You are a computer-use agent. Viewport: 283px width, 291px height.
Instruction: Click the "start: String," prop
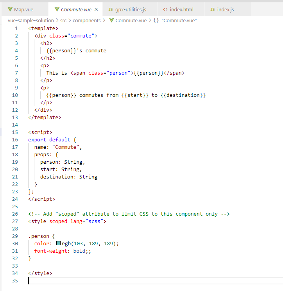click(x=61, y=170)
